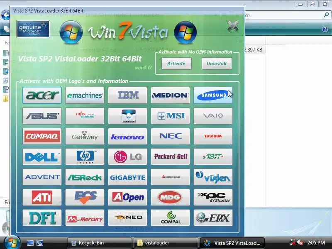
Task: Pick the NEC OEM logo
Action: tap(170, 136)
